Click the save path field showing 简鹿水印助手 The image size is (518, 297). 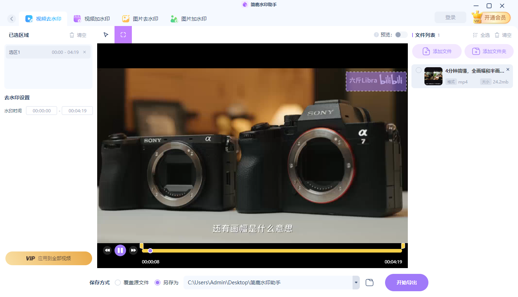click(x=268, y=283)
